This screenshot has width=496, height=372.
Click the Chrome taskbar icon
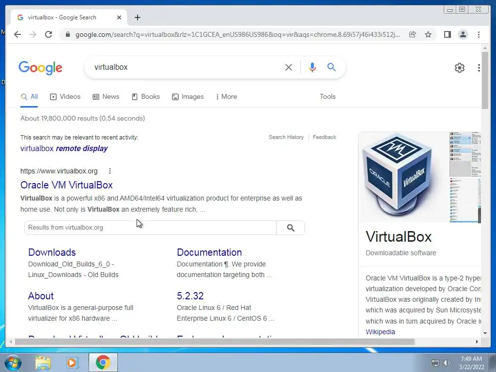(x=103, y=362)
